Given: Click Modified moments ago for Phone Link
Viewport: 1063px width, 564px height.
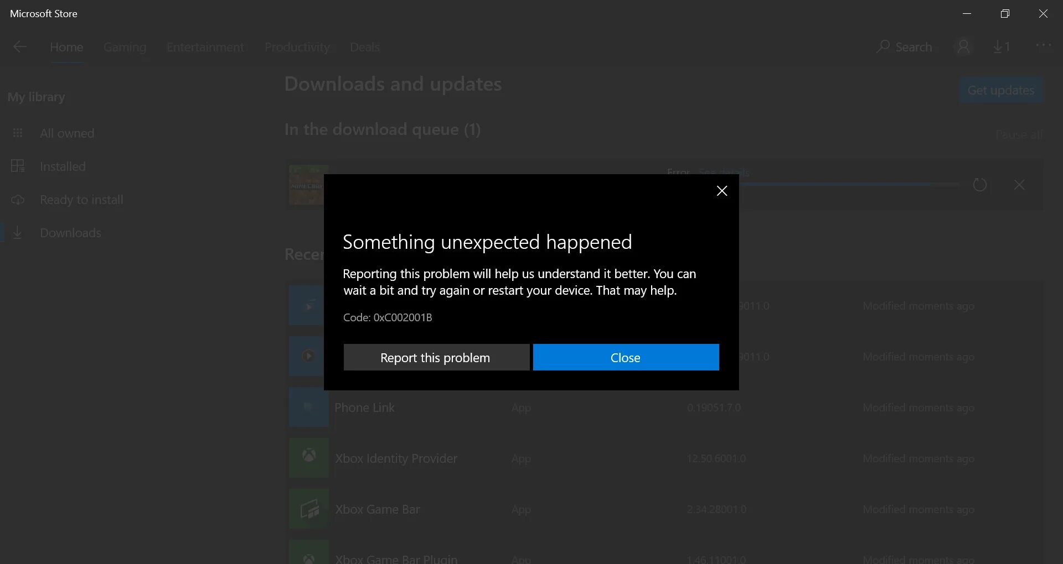Looking at the screenshot, I should (x=918, y=408).
